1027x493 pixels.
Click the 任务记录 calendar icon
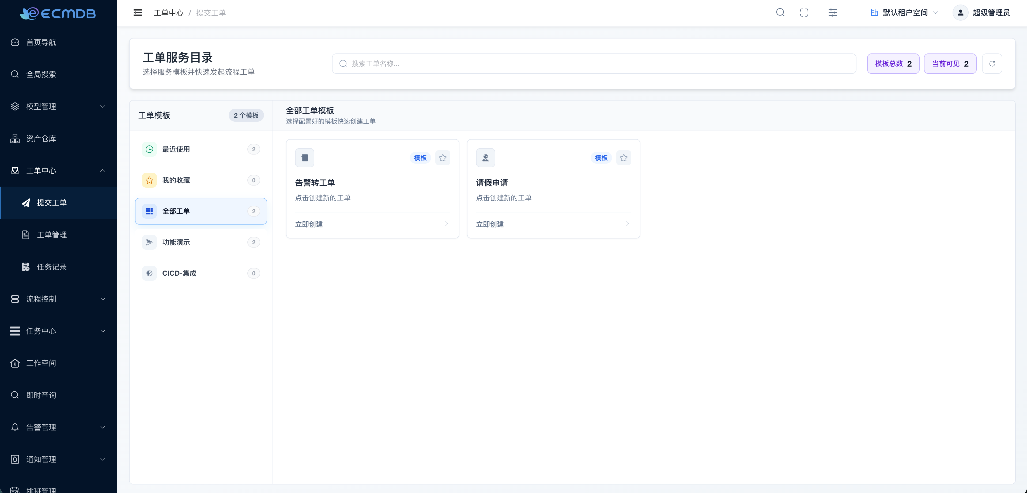[25, 267]
